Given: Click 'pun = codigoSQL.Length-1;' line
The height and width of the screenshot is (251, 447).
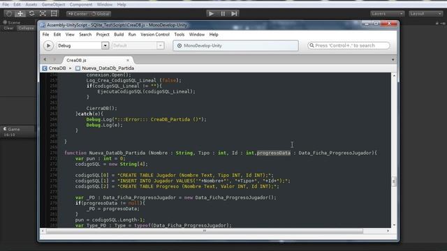Looking at the screenshot, I should click(110, 220).
